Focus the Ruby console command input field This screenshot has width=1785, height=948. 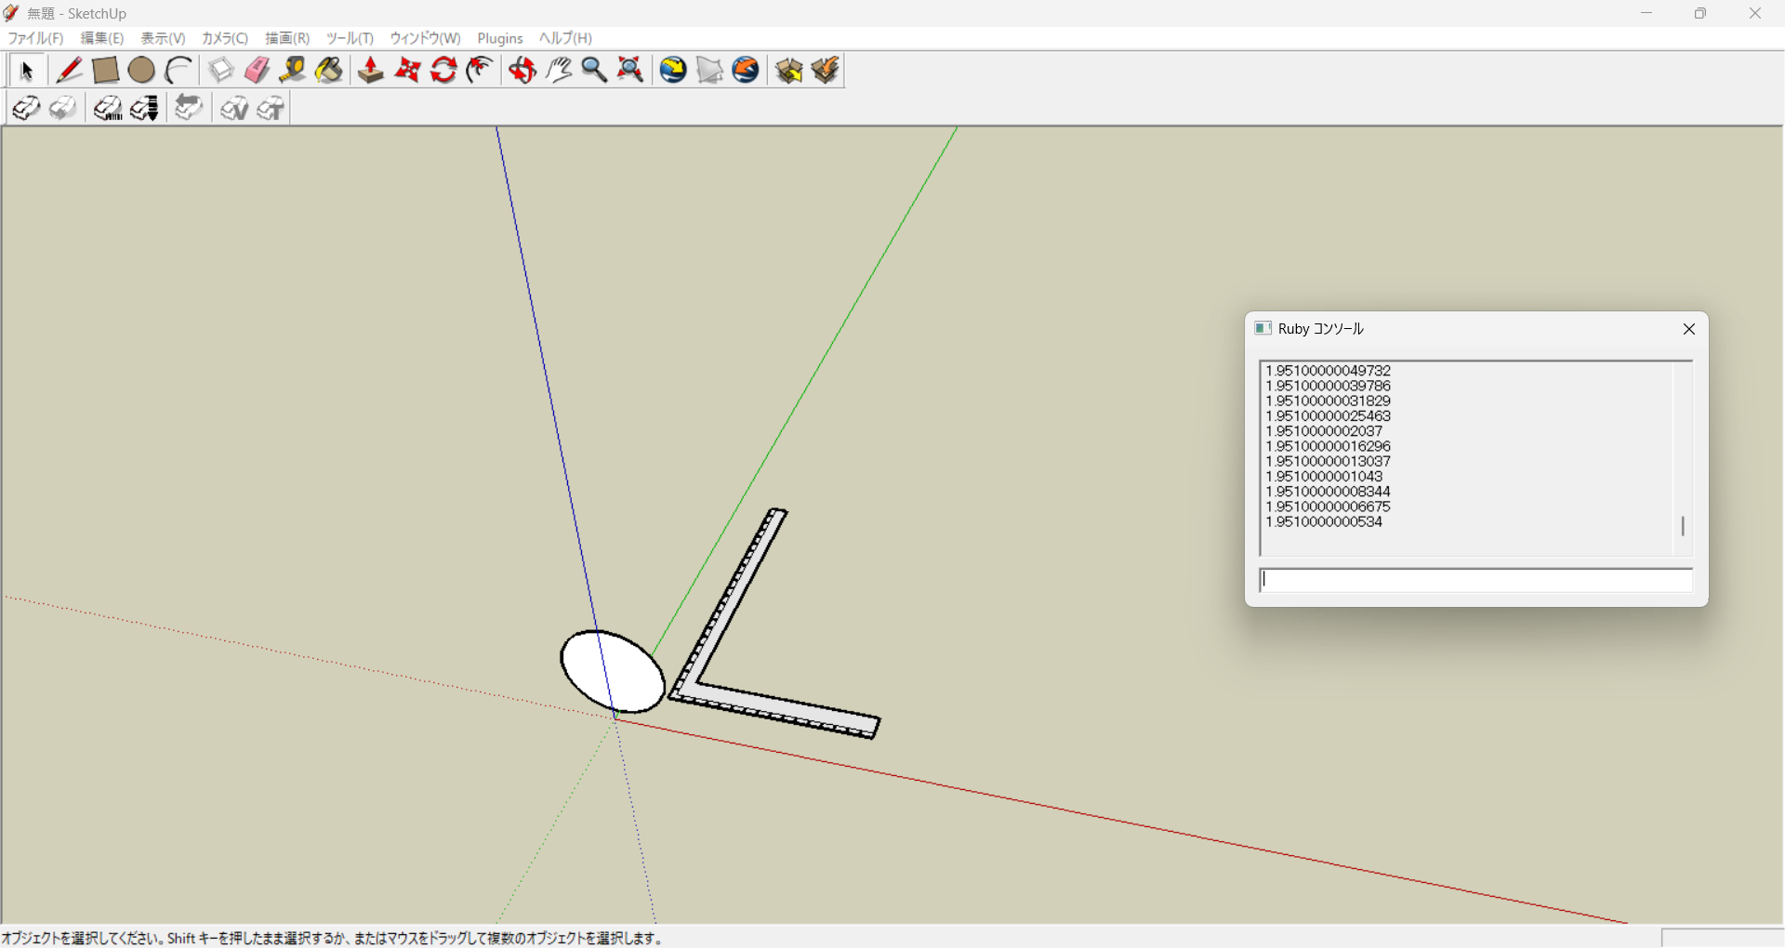click(1475, 580)
